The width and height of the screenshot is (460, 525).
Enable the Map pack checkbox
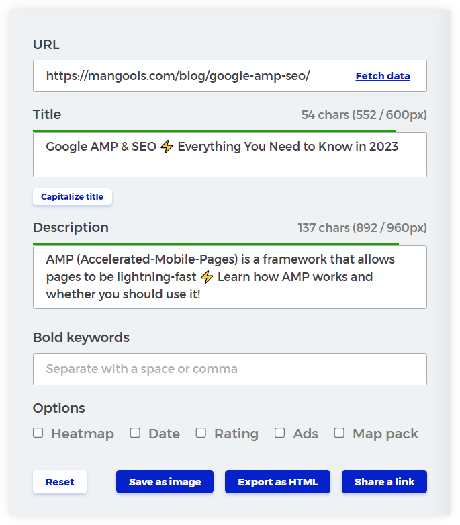pos(339,433)
